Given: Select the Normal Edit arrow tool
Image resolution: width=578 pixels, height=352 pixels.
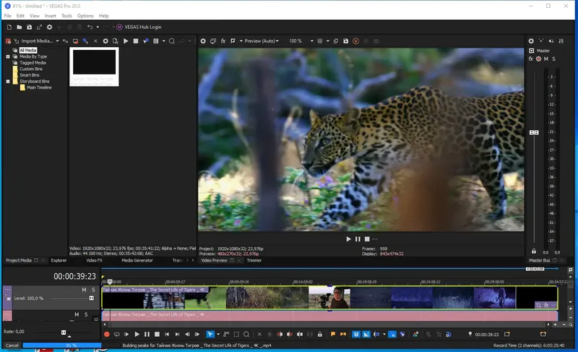Looking at the screenshot, I should click(210, 335).
